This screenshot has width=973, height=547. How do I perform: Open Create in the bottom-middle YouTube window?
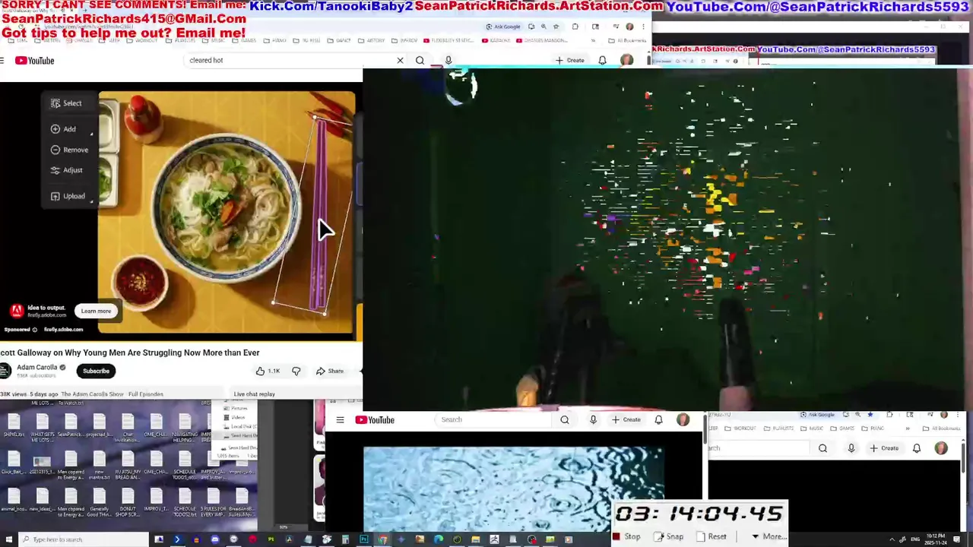click(x=627, y=419)
